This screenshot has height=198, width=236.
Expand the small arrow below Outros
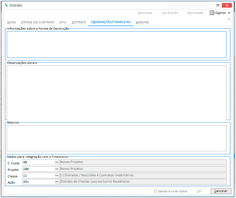(229, 20)
